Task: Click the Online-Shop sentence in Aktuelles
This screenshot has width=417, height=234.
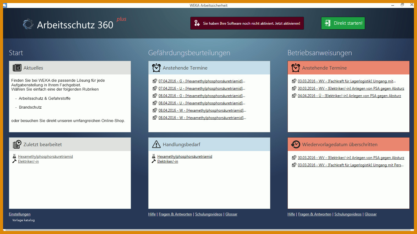Action: tap(68, 121)
